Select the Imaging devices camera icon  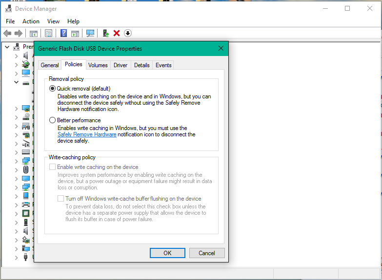coord(26,144)
